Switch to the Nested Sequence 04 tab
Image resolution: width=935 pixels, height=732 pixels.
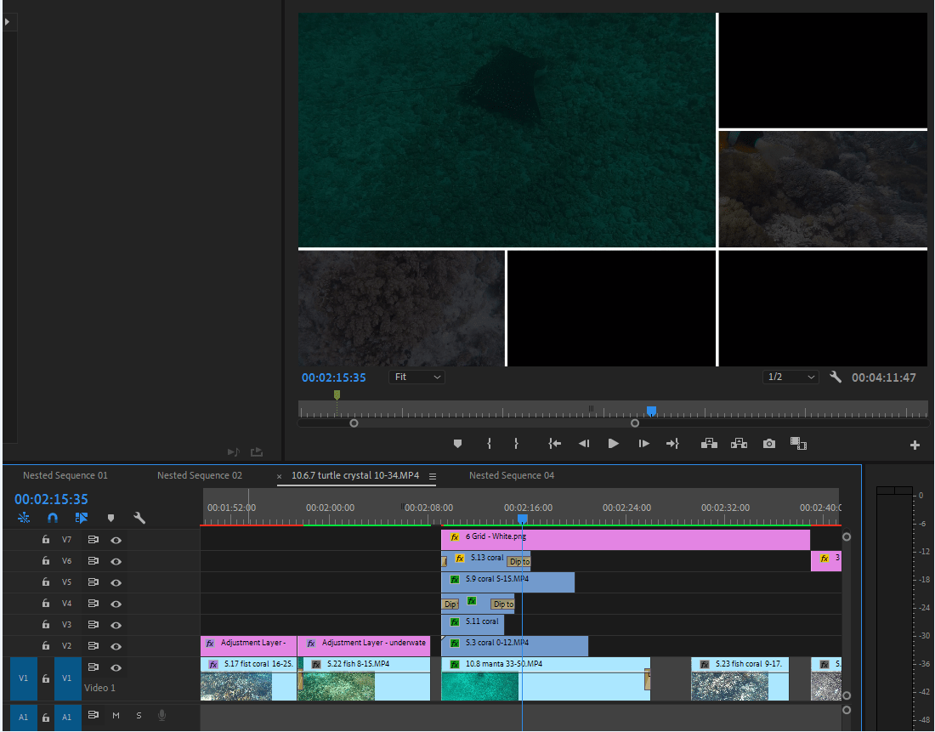click(x=511, y=475)
